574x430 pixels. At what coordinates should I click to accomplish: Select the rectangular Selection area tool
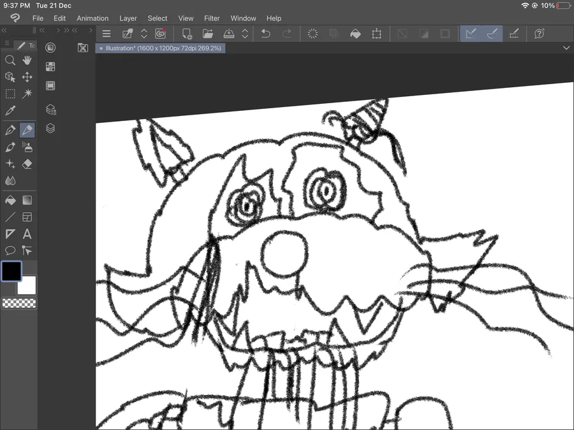pyautogui.click(x=10, y=94)
